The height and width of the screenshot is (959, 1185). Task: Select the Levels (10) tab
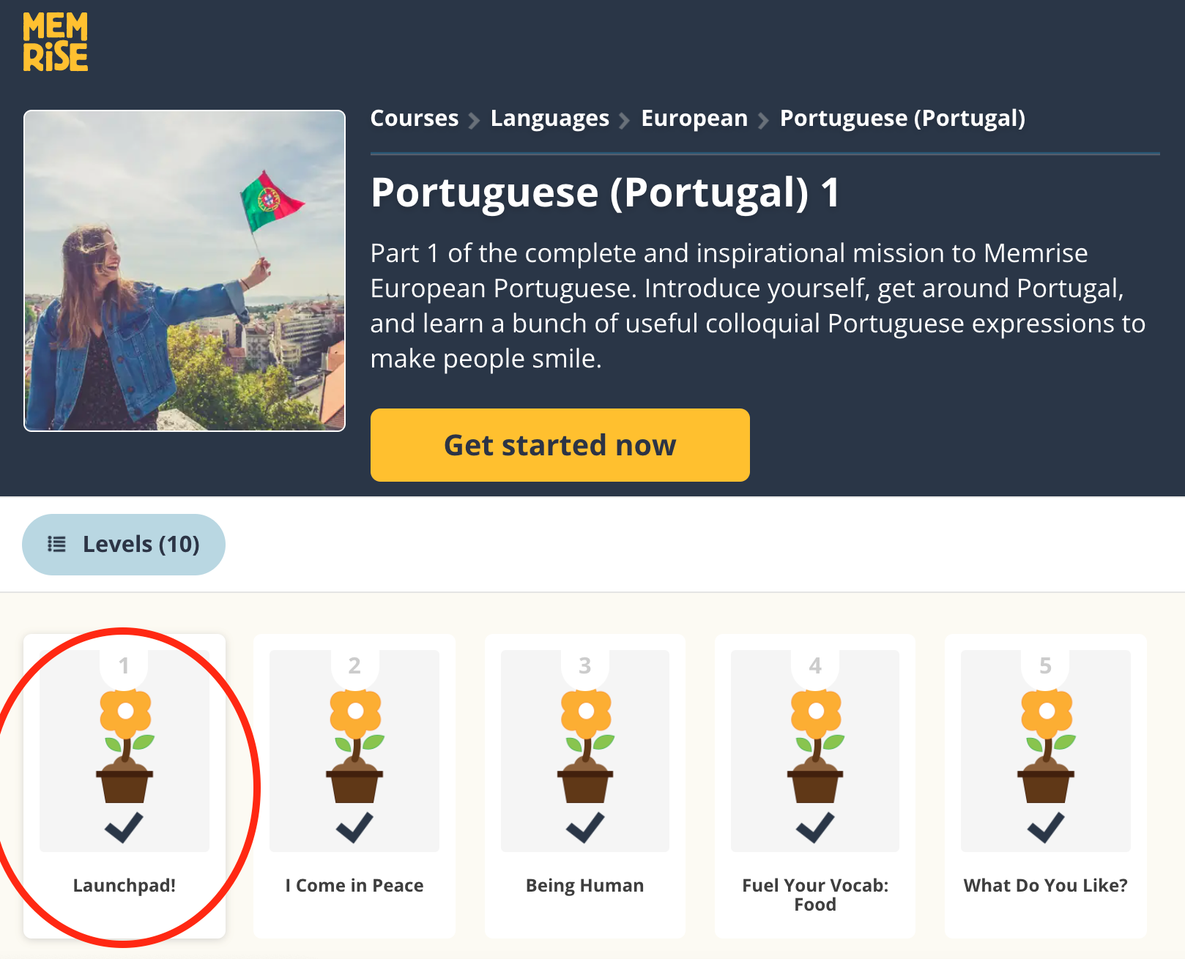point(124,545)
